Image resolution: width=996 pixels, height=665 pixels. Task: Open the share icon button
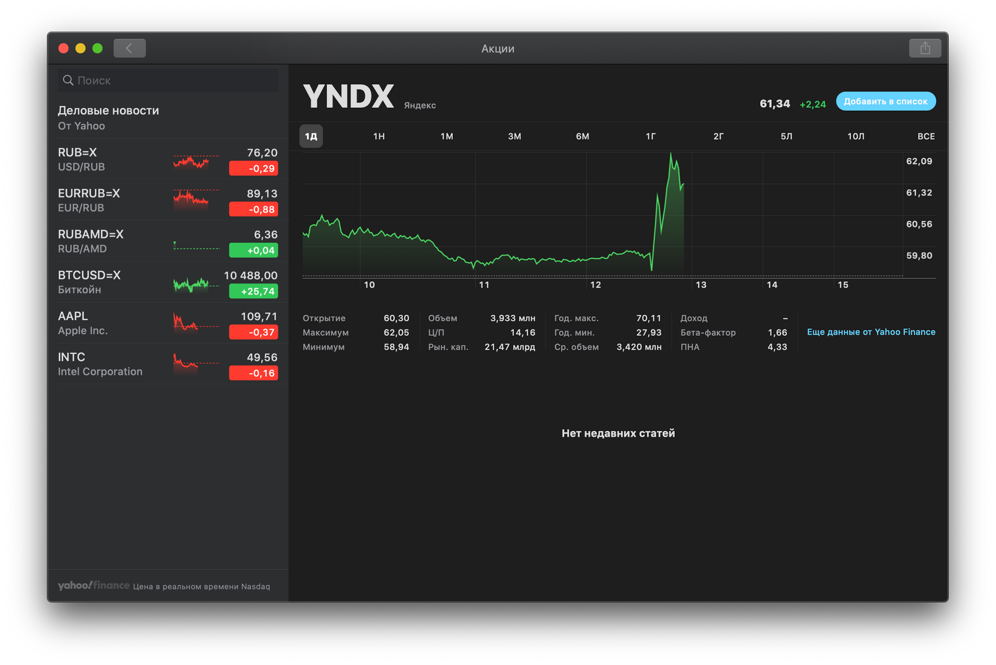pyautogui.click(x=925, y=48)
